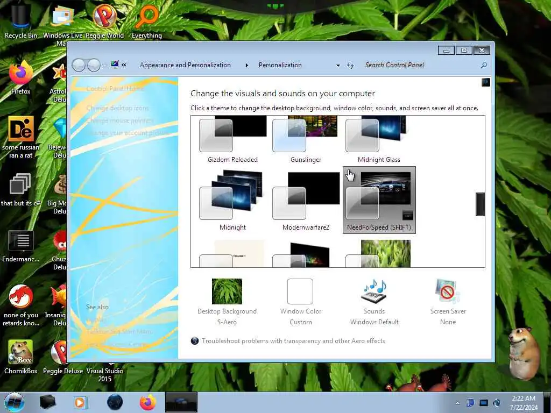Open the address bar history dropdown
The image size is (551, 413).
pos(338,65)
